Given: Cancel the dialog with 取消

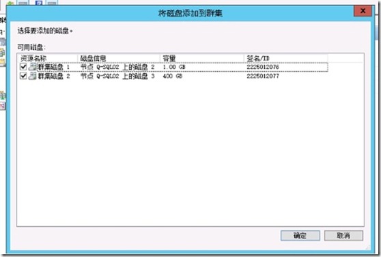Looking at the screenshot, I should click(x=343, y=235).
